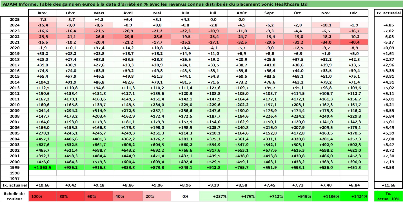Click the 0% cell in color scale
Viewport: 403px width, 202px height.
coord(185,196)
